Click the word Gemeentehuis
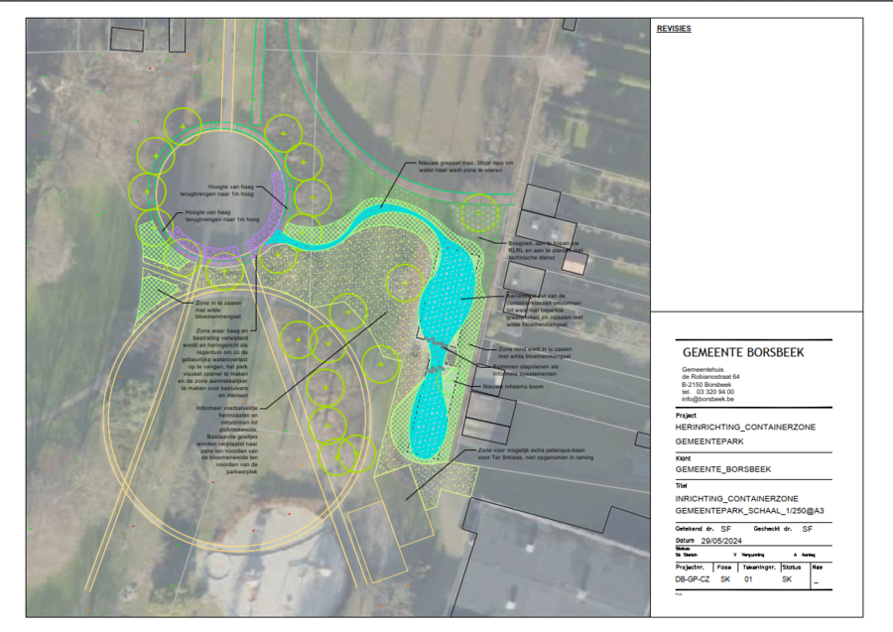The image size is (893, 632). pos(702,369)
